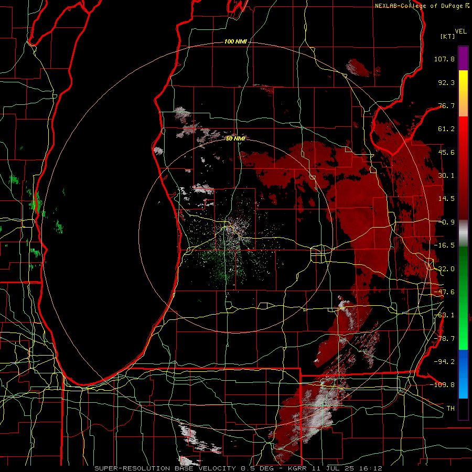The image size is (472, 472).
Task: Click the blue segment of the color bar
Action: tap(463, 374)
